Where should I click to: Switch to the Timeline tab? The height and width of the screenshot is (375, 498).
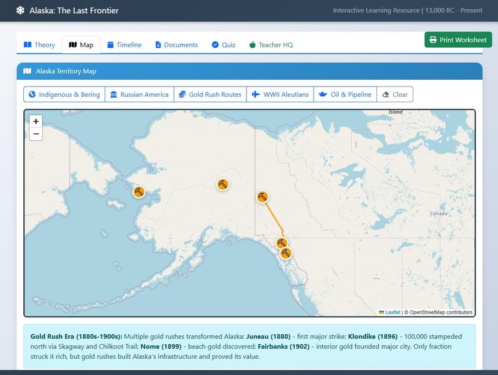tap(124, 45)
